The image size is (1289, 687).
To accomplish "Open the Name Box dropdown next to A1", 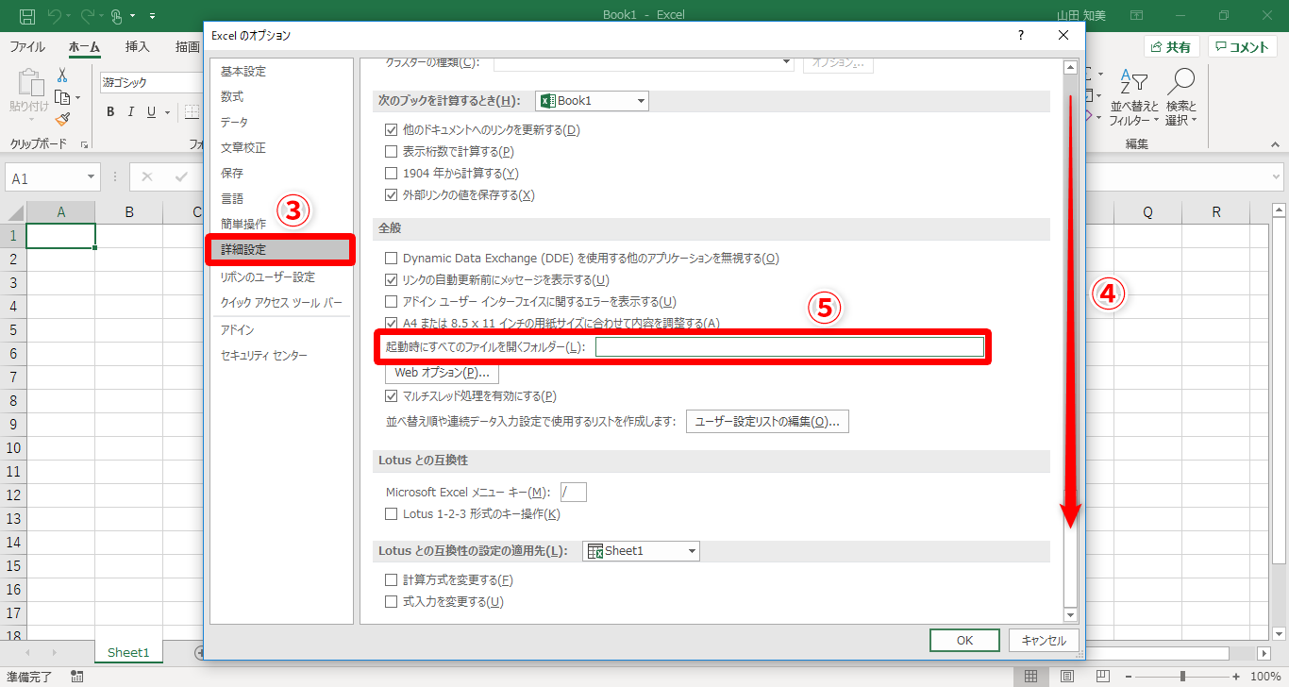I will [91, 177].
